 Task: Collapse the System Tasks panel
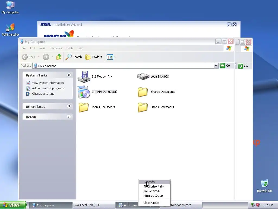tap(69, 75)
